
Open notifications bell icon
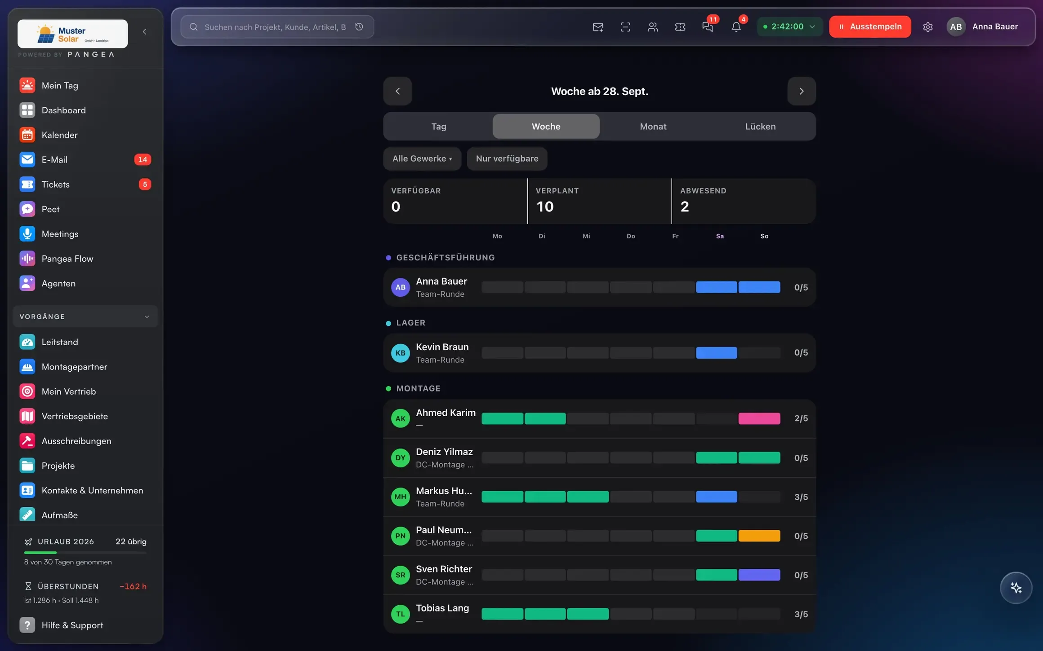[x=736, y=27]
